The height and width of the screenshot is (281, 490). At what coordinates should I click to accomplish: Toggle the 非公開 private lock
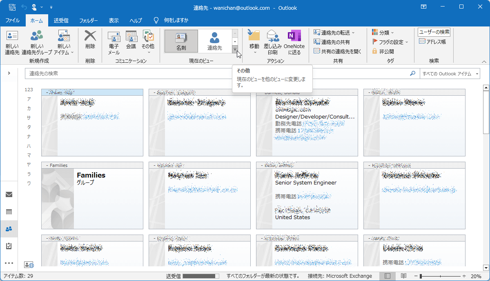pos(383,51)
